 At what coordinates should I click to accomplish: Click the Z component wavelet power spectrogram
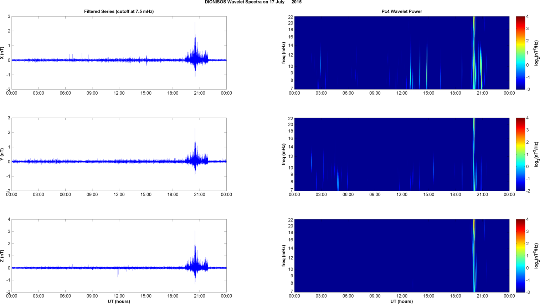[x=402, y=256]
